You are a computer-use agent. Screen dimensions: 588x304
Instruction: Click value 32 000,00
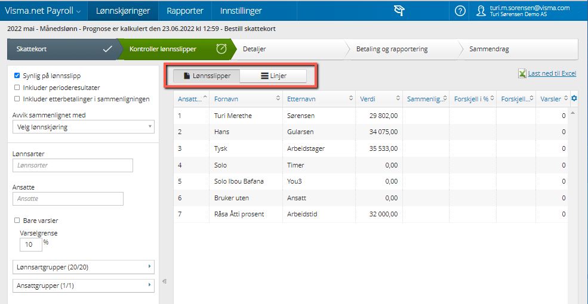click(383, 215)
